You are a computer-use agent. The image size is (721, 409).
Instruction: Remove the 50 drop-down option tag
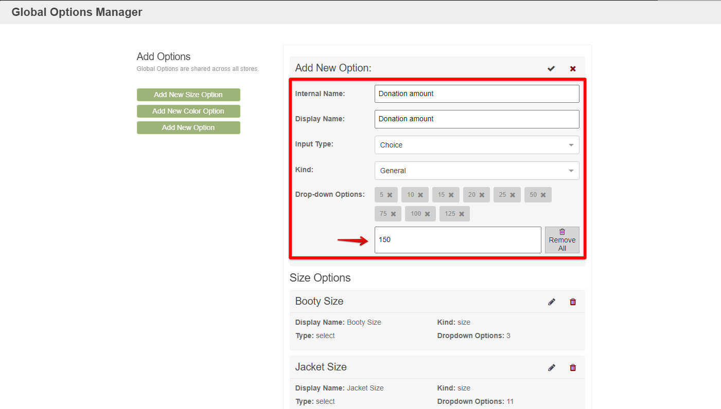tap(543, 195)
